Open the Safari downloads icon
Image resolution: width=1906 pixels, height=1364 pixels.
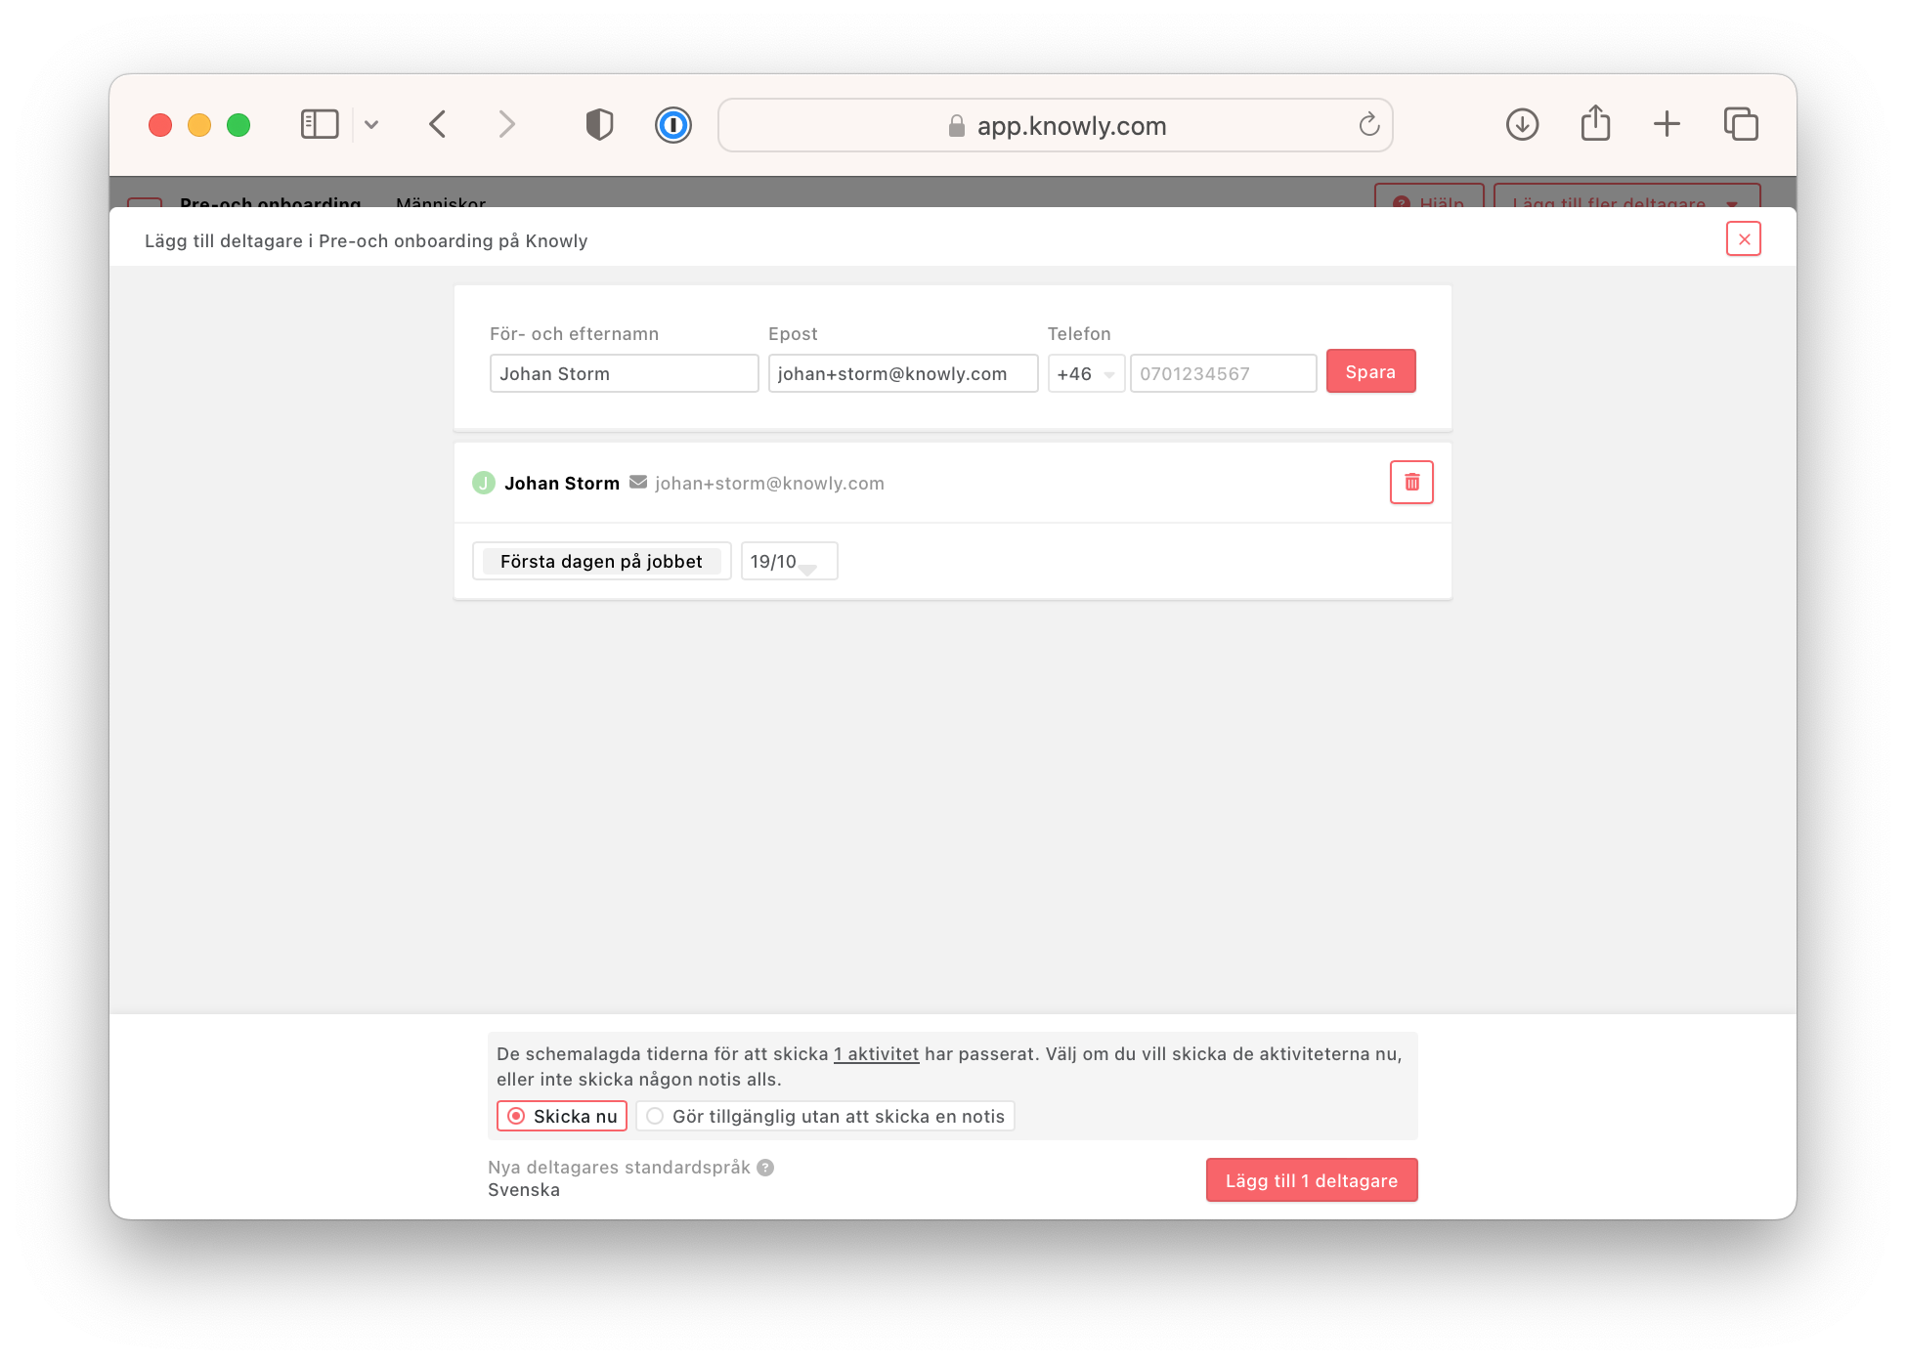(x=1522, y=124)
